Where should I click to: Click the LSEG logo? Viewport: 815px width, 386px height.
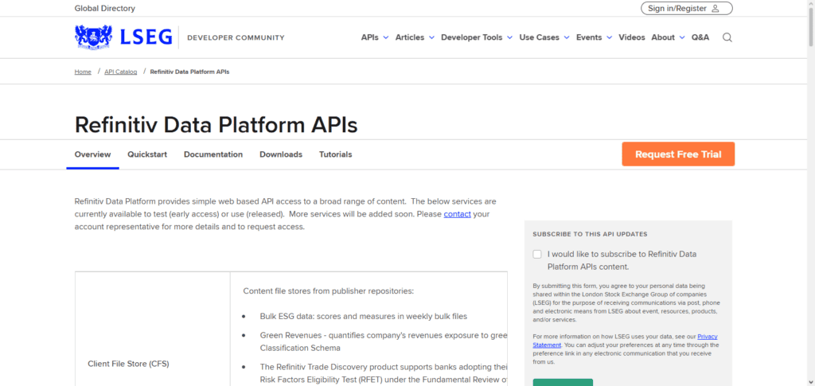pyautogui.click(x=123, y=37)
